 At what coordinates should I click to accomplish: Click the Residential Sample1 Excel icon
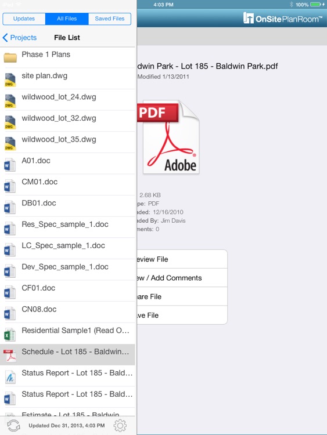click(x=10, y=335)
